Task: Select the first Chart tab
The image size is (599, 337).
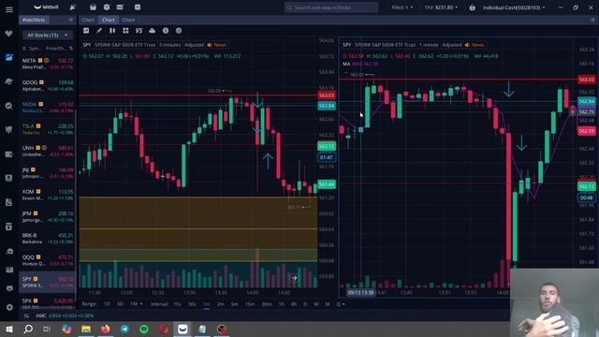Action: point(88,20)
